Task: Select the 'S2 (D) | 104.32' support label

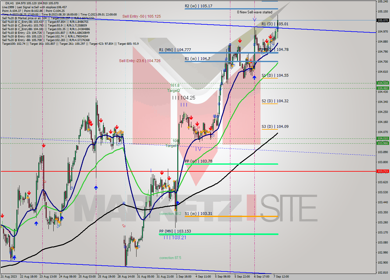Action: click(275, 101)
